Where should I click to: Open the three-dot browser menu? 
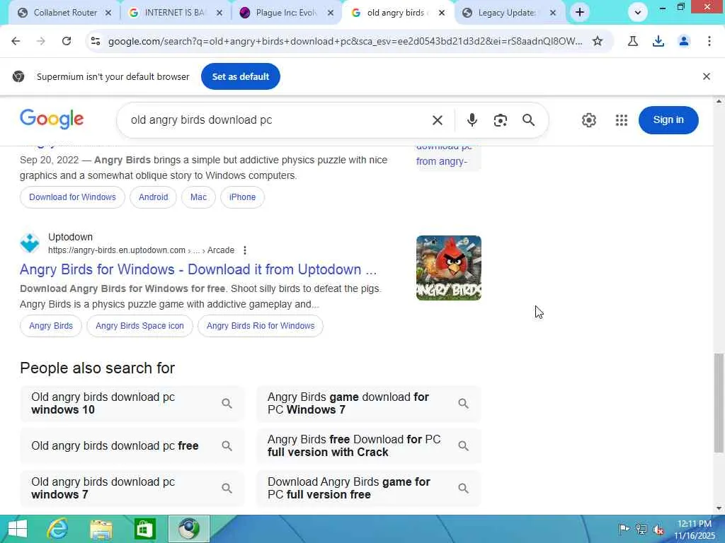(x=709, y=41)
